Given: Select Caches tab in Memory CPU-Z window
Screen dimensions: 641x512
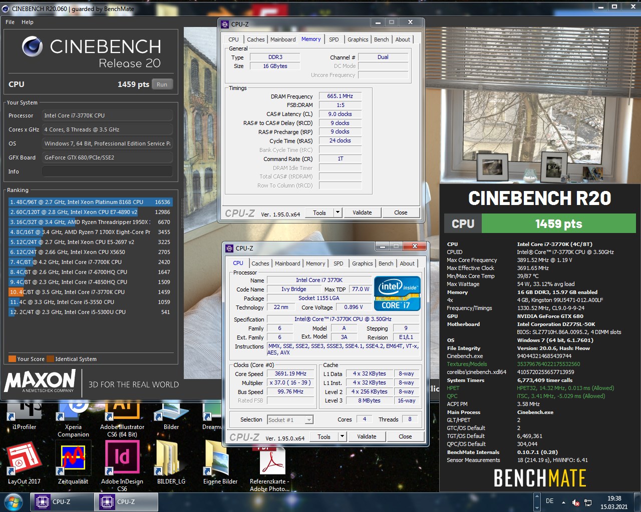Looking at the screenshot, I should point(255,39).
